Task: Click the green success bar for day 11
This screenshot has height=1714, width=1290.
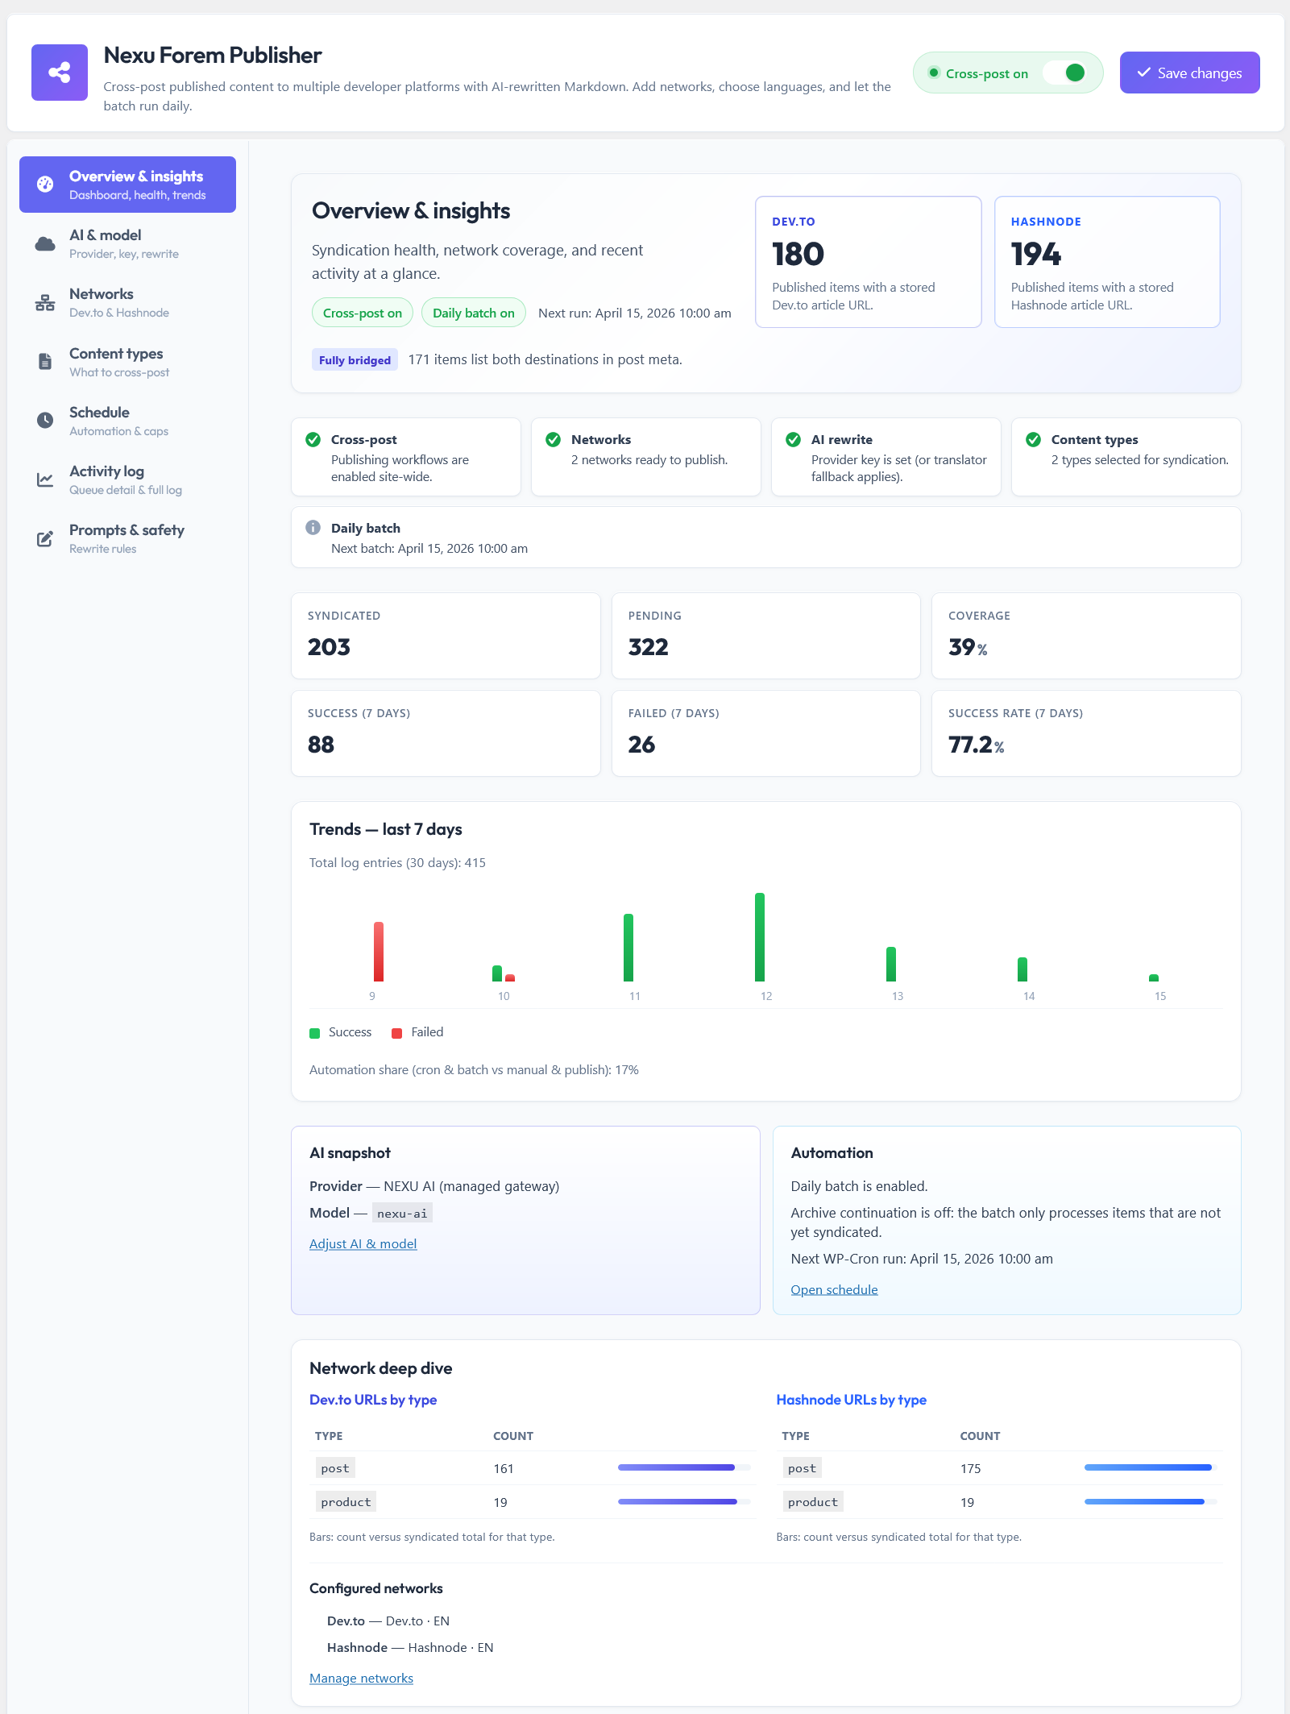Action: (628, 948)
